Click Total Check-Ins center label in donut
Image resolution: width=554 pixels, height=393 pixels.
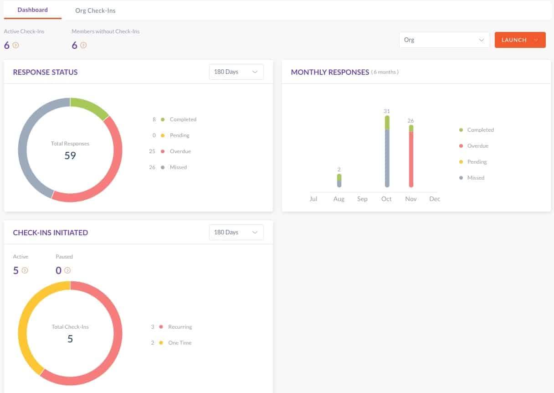[70, 327]
